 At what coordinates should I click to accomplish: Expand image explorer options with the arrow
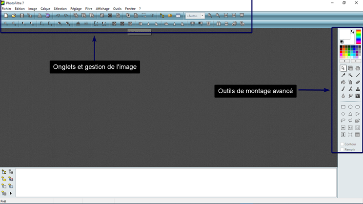pos(11,194)
